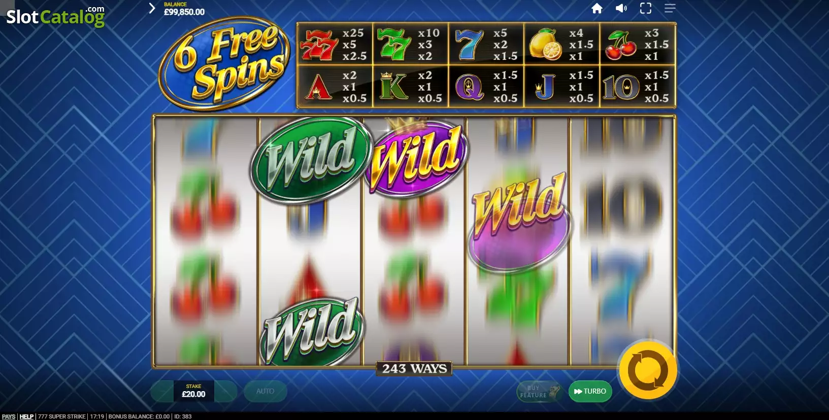Increase stake with right arrow

(225, 391)
